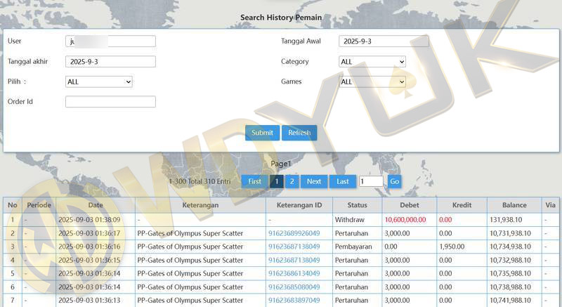The width and height of the screenshot is (562, 307).
Task: Click balance 10,732,988.10
Action: [510, 260]
